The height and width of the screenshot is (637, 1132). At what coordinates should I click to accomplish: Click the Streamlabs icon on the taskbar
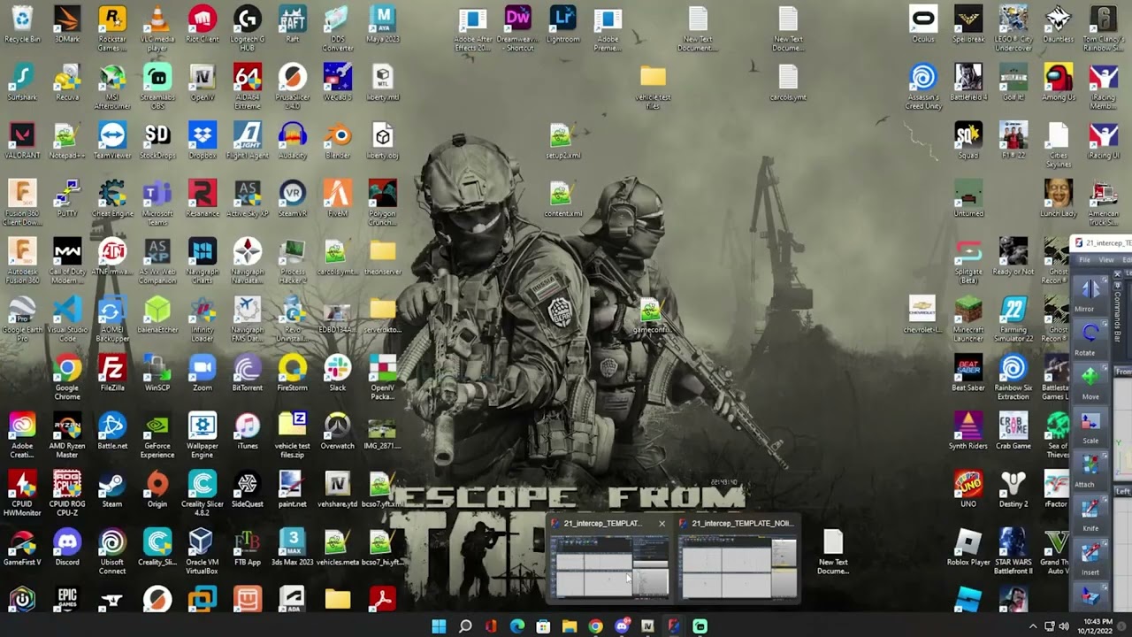point(700,626)
